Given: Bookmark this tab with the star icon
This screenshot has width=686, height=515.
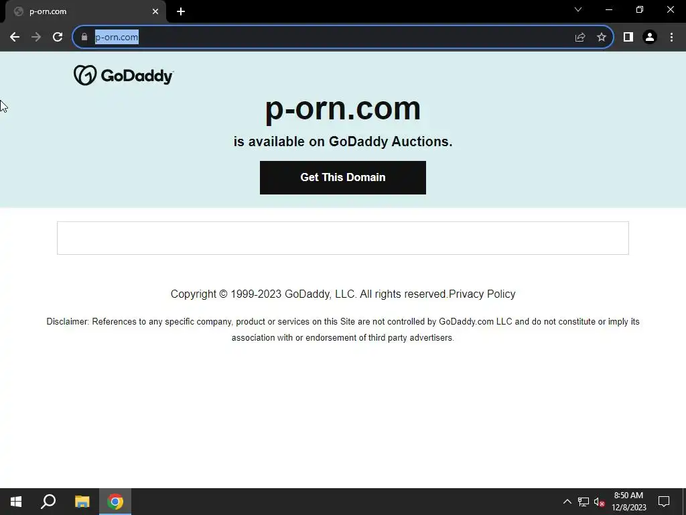Looking at the screenshot, I should tap(602, 38).
